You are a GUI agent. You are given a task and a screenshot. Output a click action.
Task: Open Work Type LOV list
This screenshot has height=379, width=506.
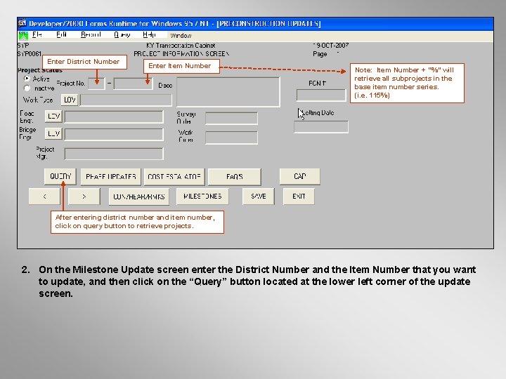point(70,100)
